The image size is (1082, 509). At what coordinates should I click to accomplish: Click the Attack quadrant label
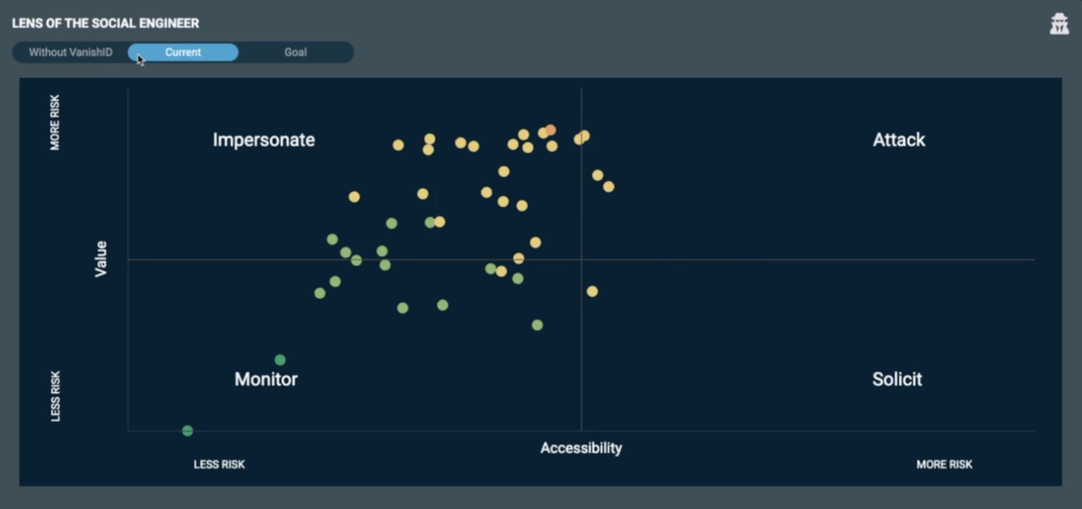(x=898, y=140)
